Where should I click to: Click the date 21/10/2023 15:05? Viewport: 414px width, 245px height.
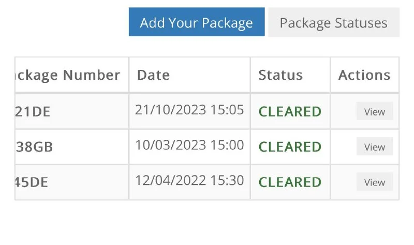coord(189,110)
